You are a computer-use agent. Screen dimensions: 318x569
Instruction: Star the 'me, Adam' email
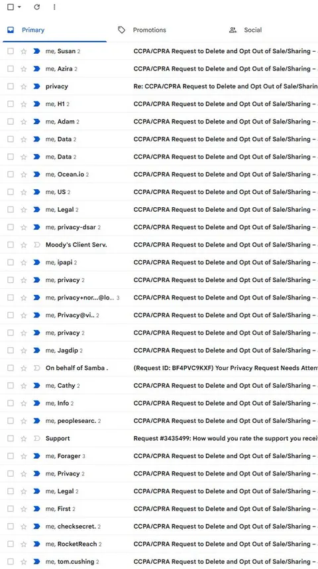[24, 122]
